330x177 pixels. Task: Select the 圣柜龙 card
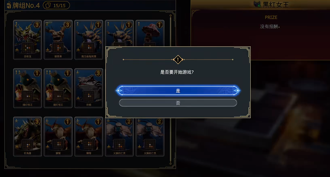(28, 40)
